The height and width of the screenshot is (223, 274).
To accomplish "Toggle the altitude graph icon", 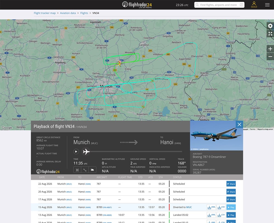I will tap(92, 170).
